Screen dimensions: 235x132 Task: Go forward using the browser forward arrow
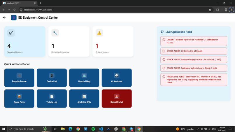[x=9, y=10]
